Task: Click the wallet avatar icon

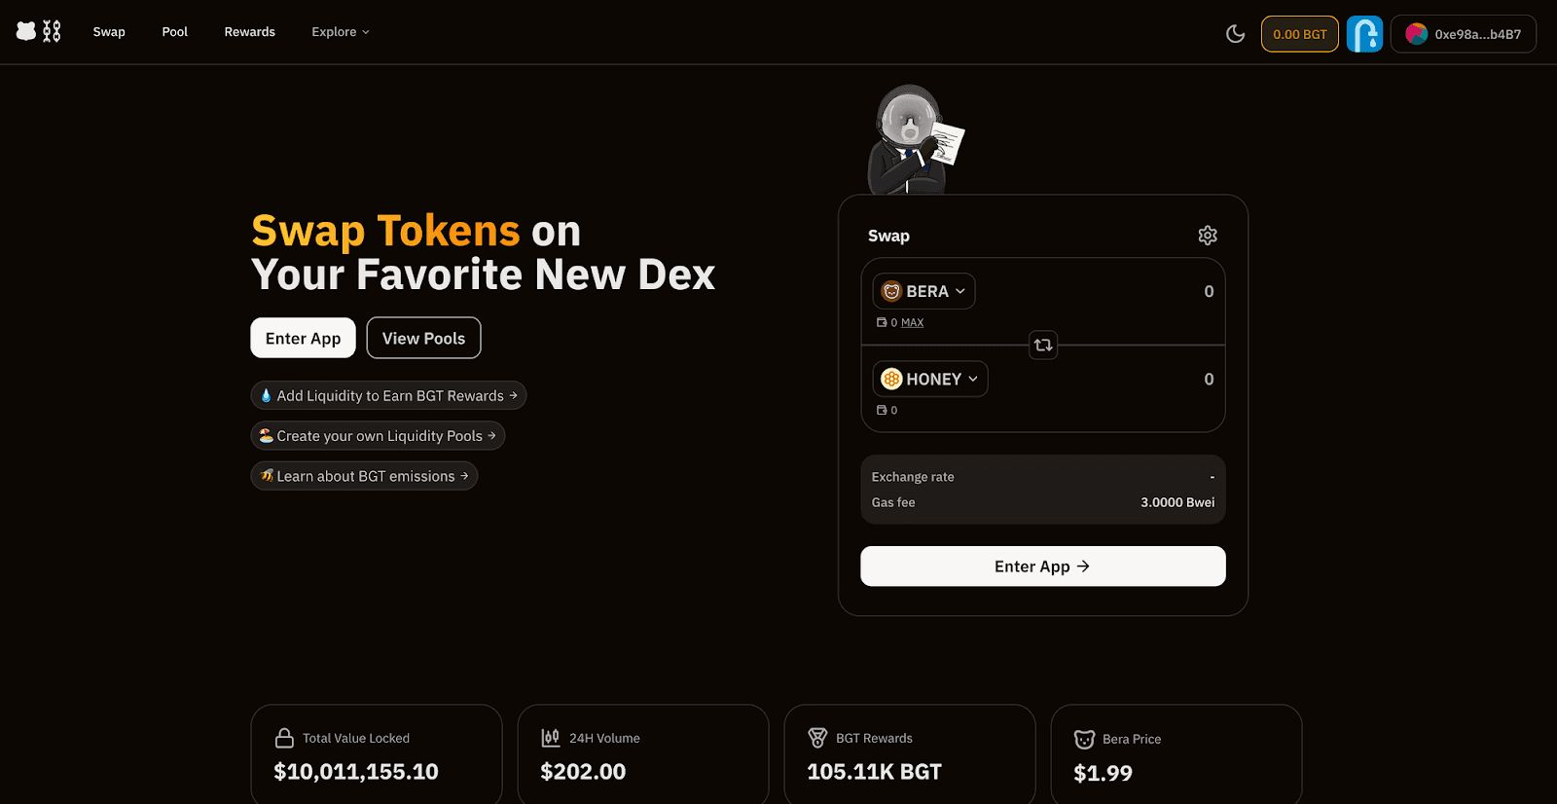Action: pyautogui.click(x=1417, y=34)
